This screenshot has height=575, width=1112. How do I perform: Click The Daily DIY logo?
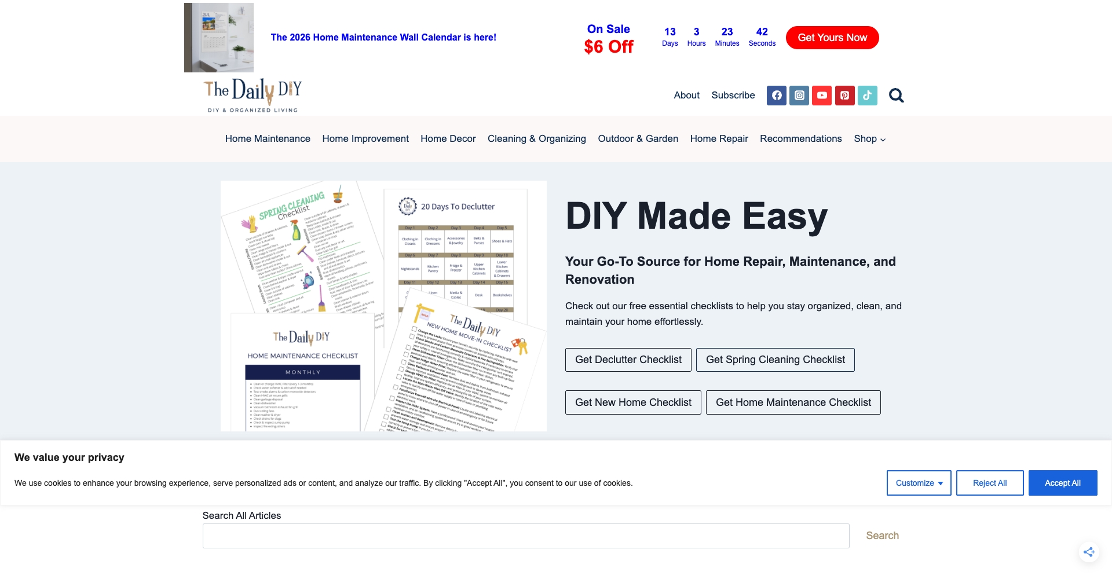251,94
